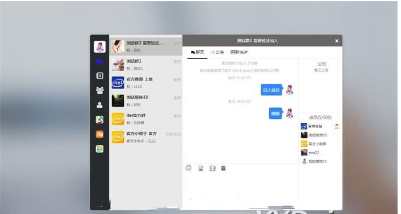Switch to the group card tab
This screenshot has height=214, width=401.
pos(239,53)
